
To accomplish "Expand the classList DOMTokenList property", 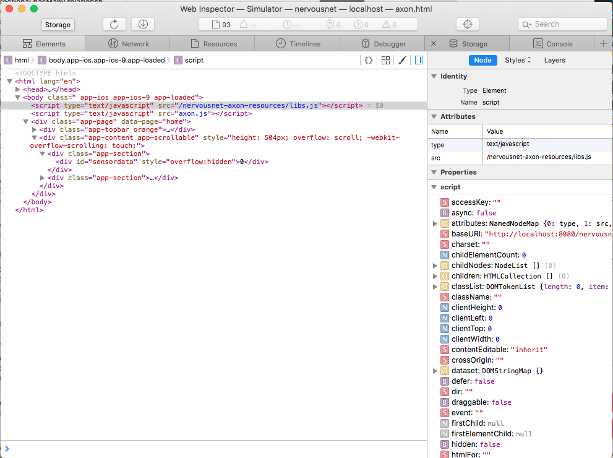I will [435, 287].
